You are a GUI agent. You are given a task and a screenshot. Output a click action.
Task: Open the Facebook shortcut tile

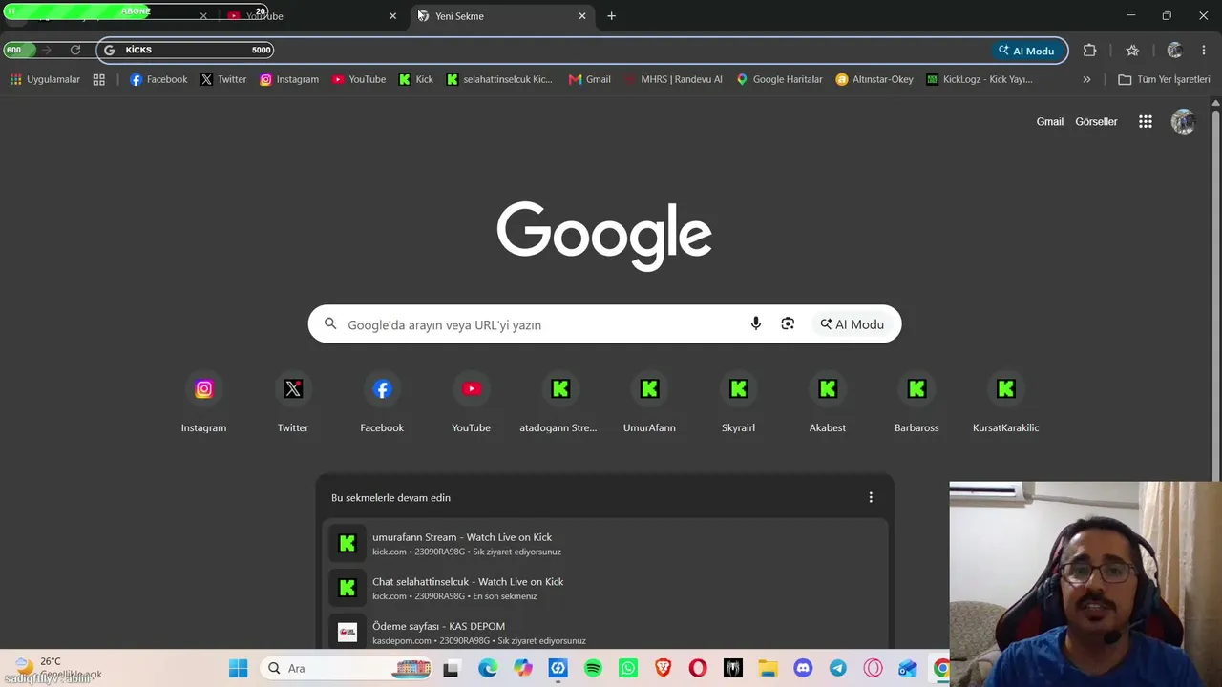click(x=382, y=402)
